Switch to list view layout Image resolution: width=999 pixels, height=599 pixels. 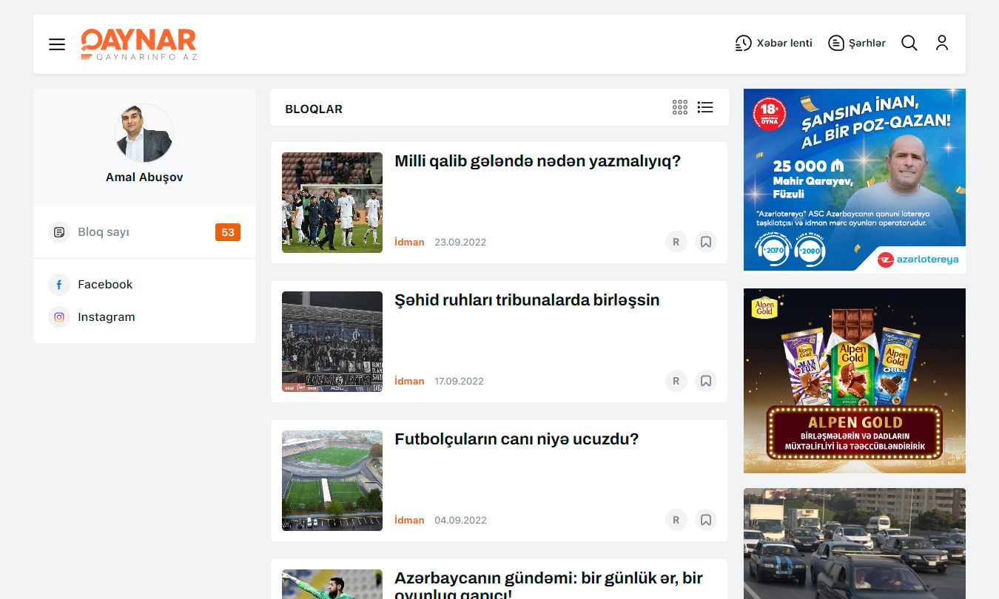[x=705, y=108]
